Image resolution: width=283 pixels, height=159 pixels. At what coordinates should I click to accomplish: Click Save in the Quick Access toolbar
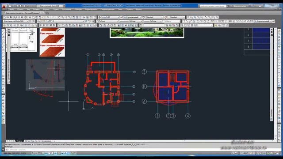pyautogui.click(x=17, y=6)
